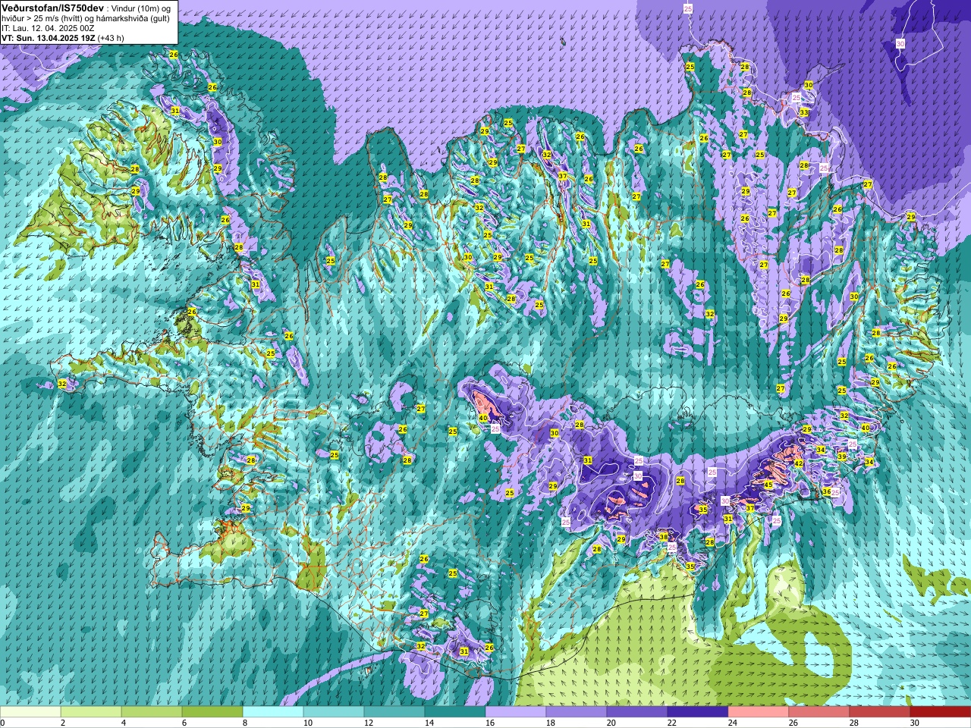Click the "12" tick label on the color scale
Image resolution: width=971 pixels, height=728 pixels.
point(368,723)
